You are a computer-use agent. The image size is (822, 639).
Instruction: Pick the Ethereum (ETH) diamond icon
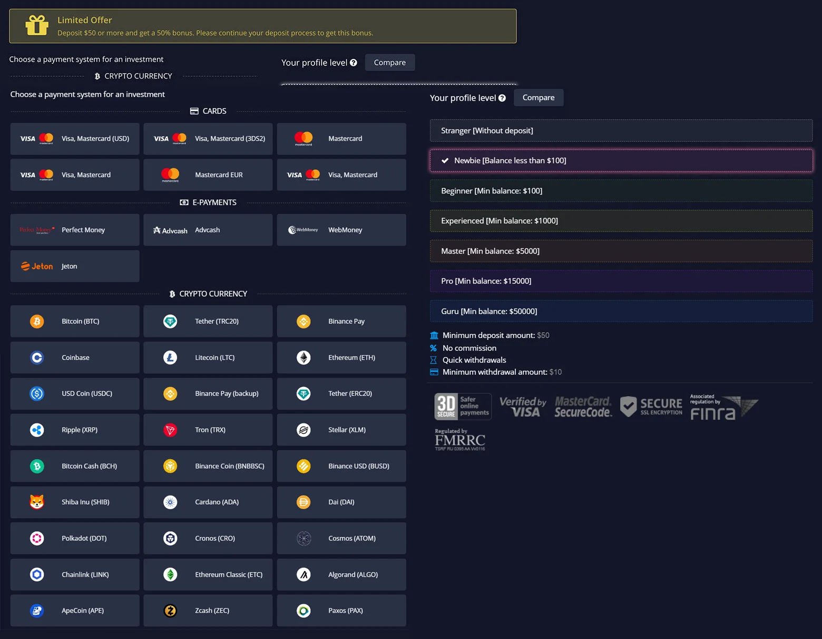coord(304,357)
